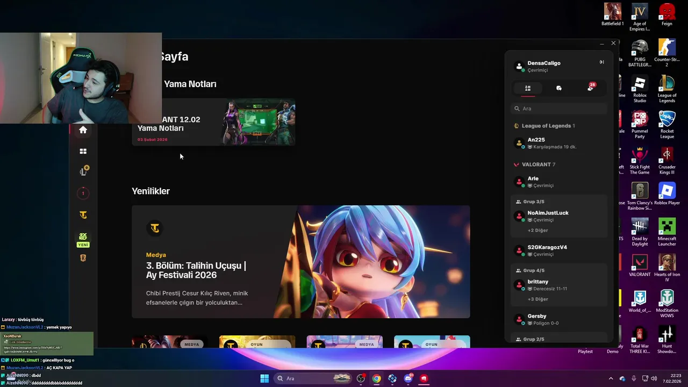Launch Stick Fight The Game shortcut
This screenshot has height=387, width=688.
[x=640, y=161]
